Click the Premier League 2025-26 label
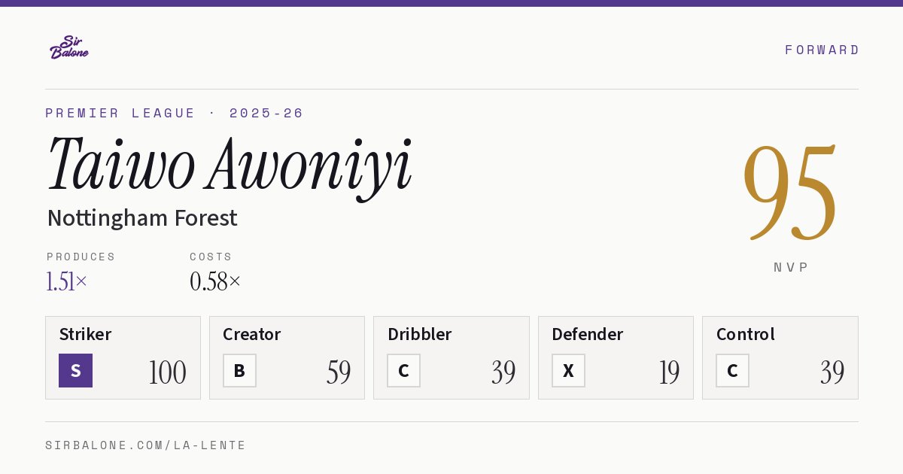903x474 pixels. click(175, 113)
